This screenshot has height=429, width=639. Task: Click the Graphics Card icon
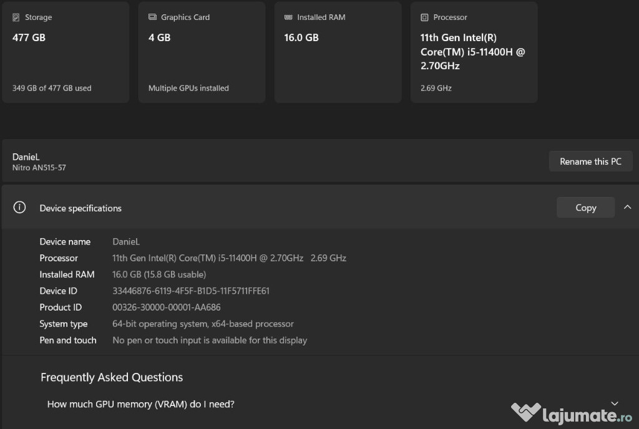152,17
